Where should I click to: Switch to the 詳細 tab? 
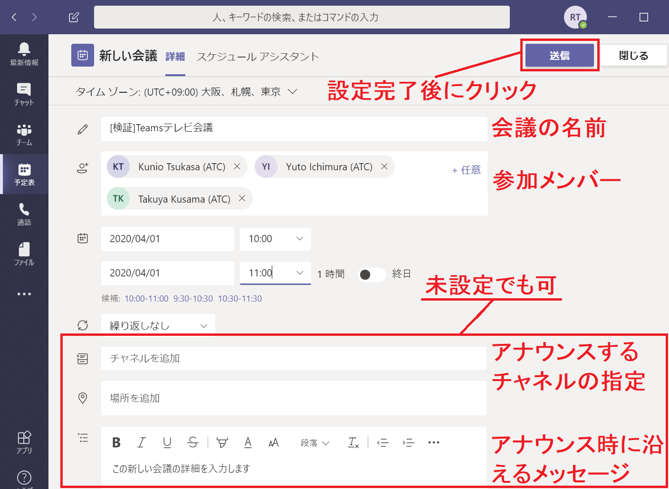[175, 57]
